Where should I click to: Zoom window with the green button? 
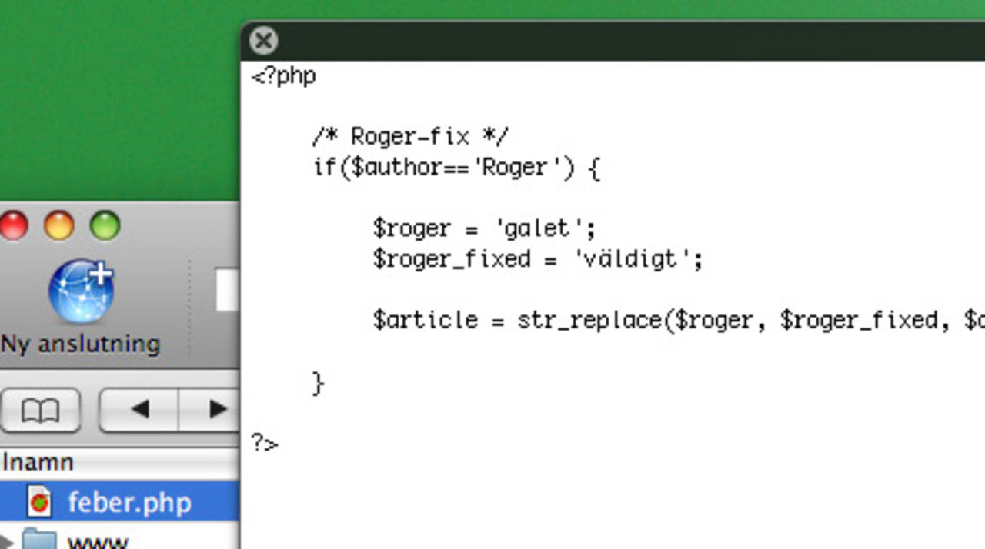click(x=105, y=226)
